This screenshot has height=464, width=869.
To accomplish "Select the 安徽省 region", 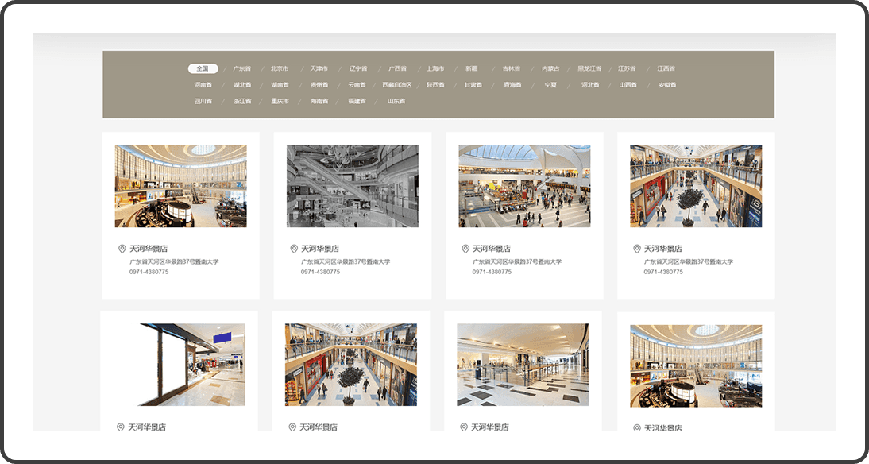I will pos(667,85).
